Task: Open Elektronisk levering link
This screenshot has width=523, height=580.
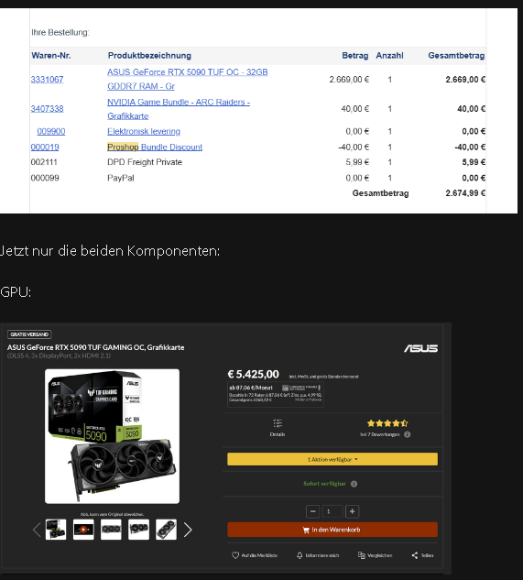Action: 144,131
